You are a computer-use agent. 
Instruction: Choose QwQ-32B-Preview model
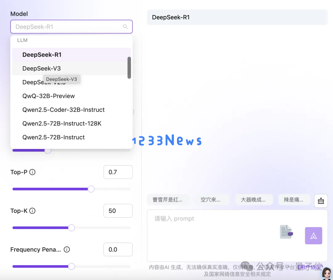71,96
